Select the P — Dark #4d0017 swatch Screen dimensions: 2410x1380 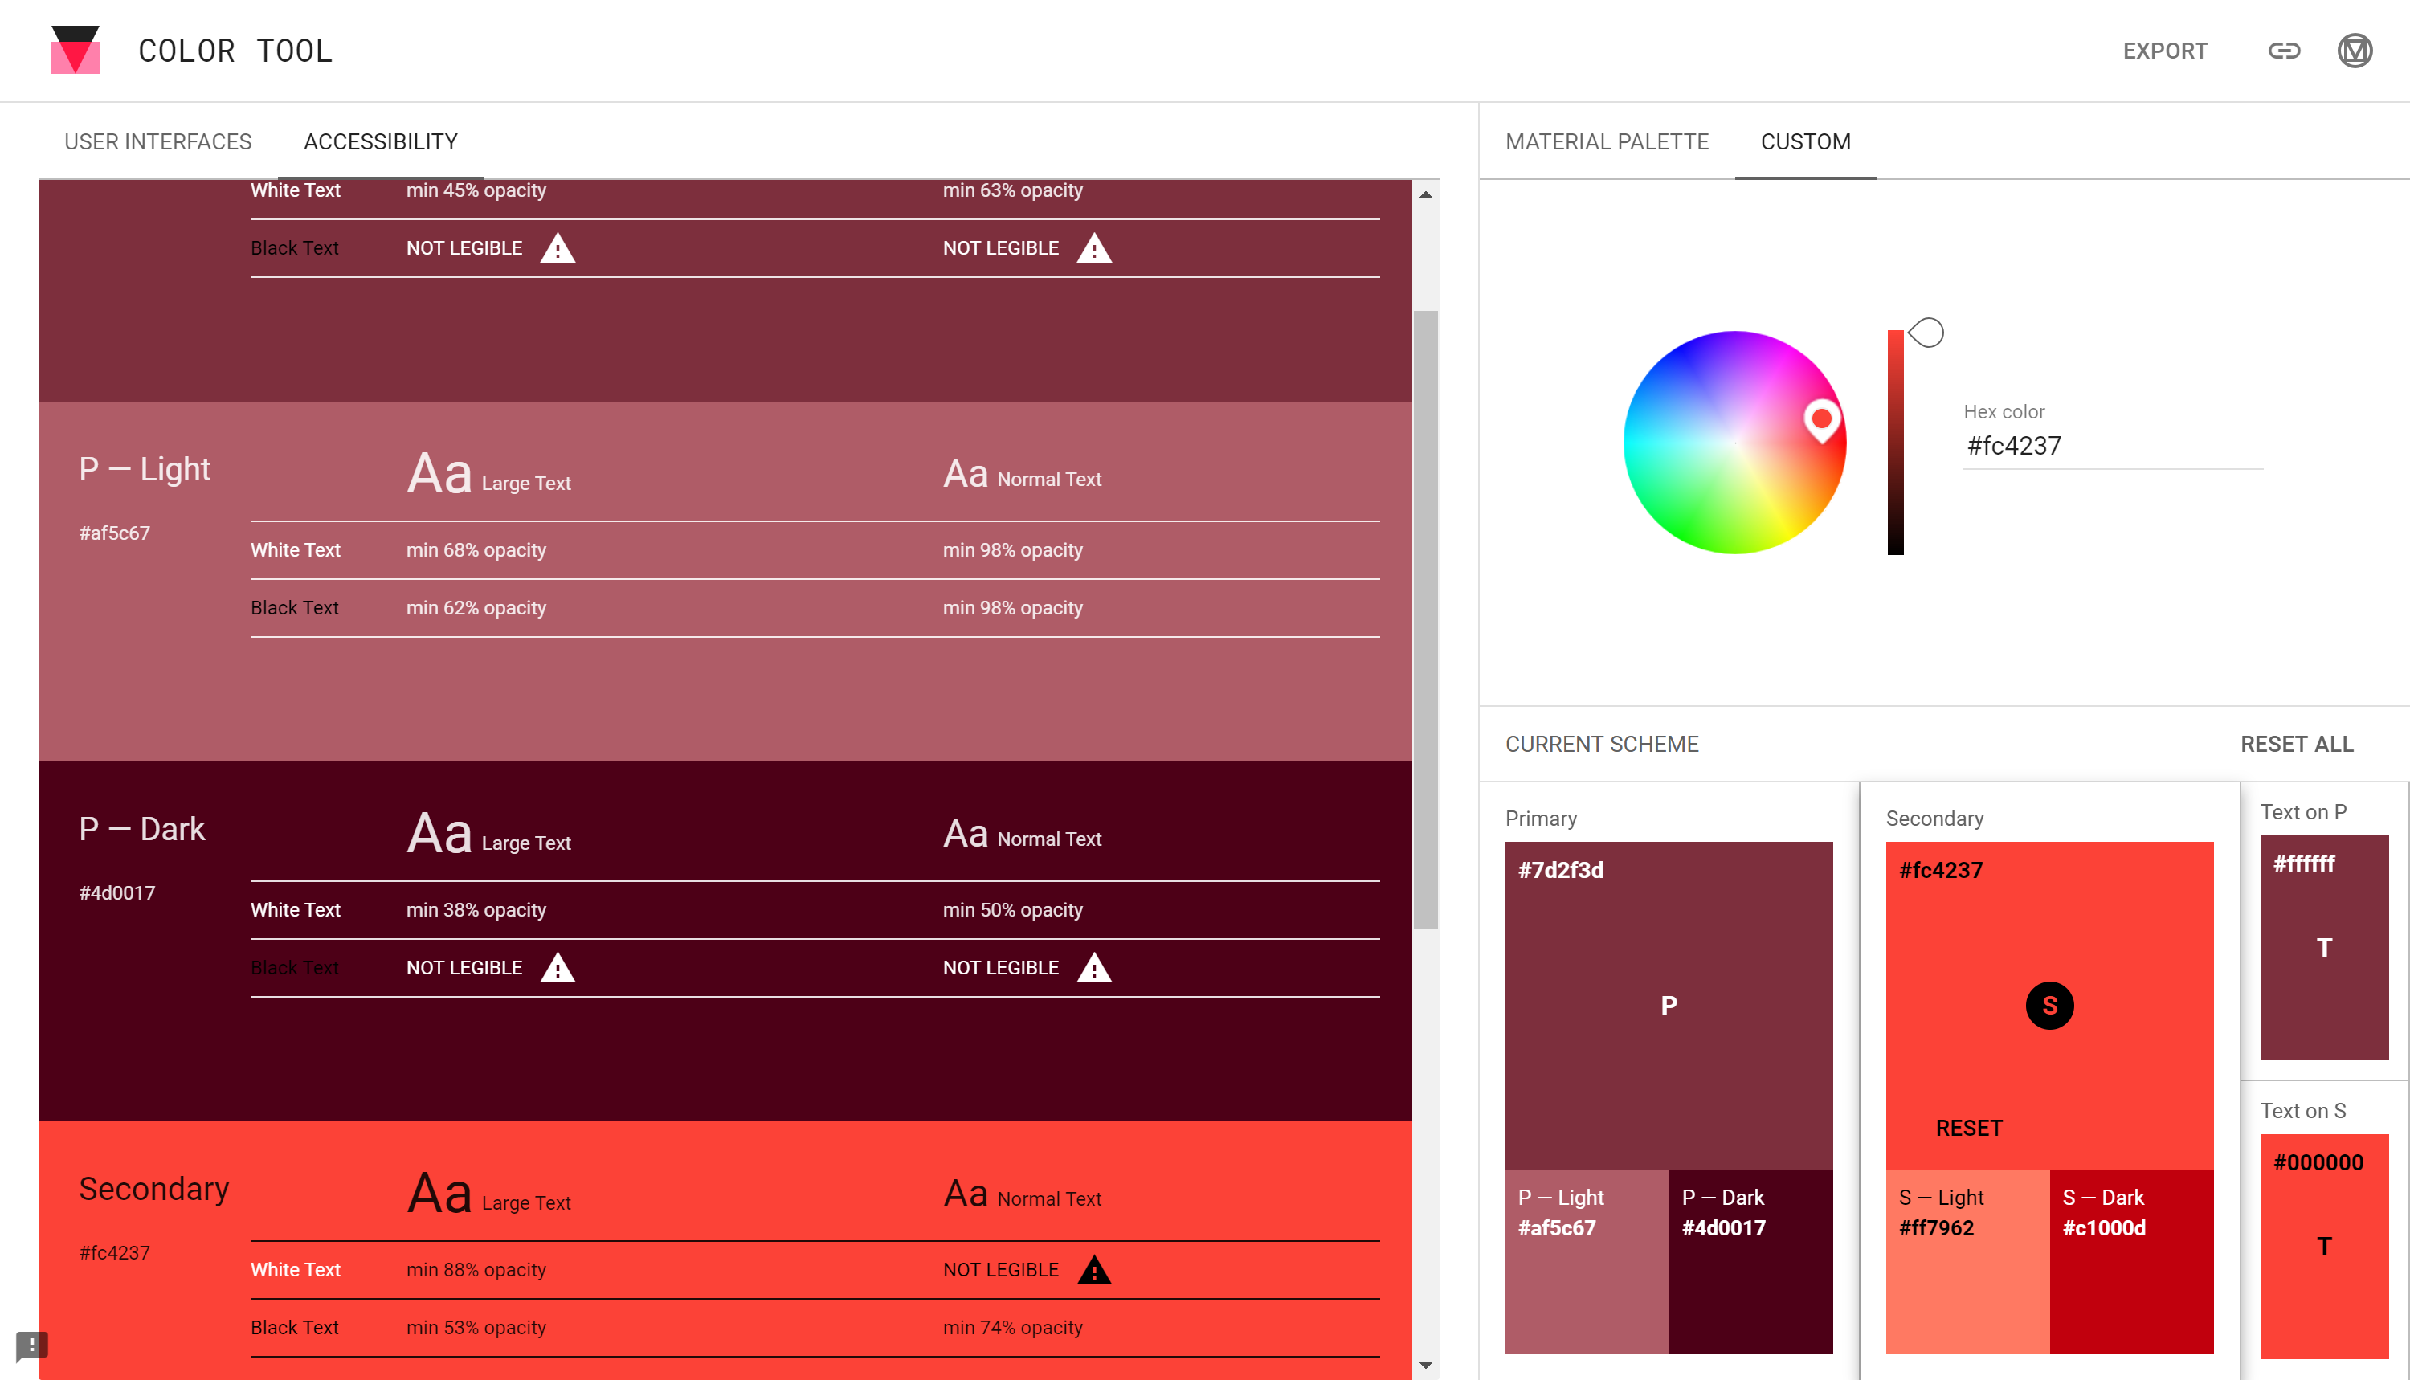coord(1750,1262)
